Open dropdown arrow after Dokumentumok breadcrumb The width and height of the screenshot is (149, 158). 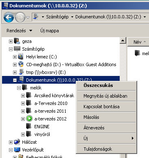tap(145, 17)
